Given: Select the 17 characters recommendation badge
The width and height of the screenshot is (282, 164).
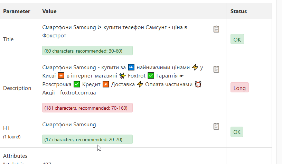Looking at the screenshot, I should (87, 139).
